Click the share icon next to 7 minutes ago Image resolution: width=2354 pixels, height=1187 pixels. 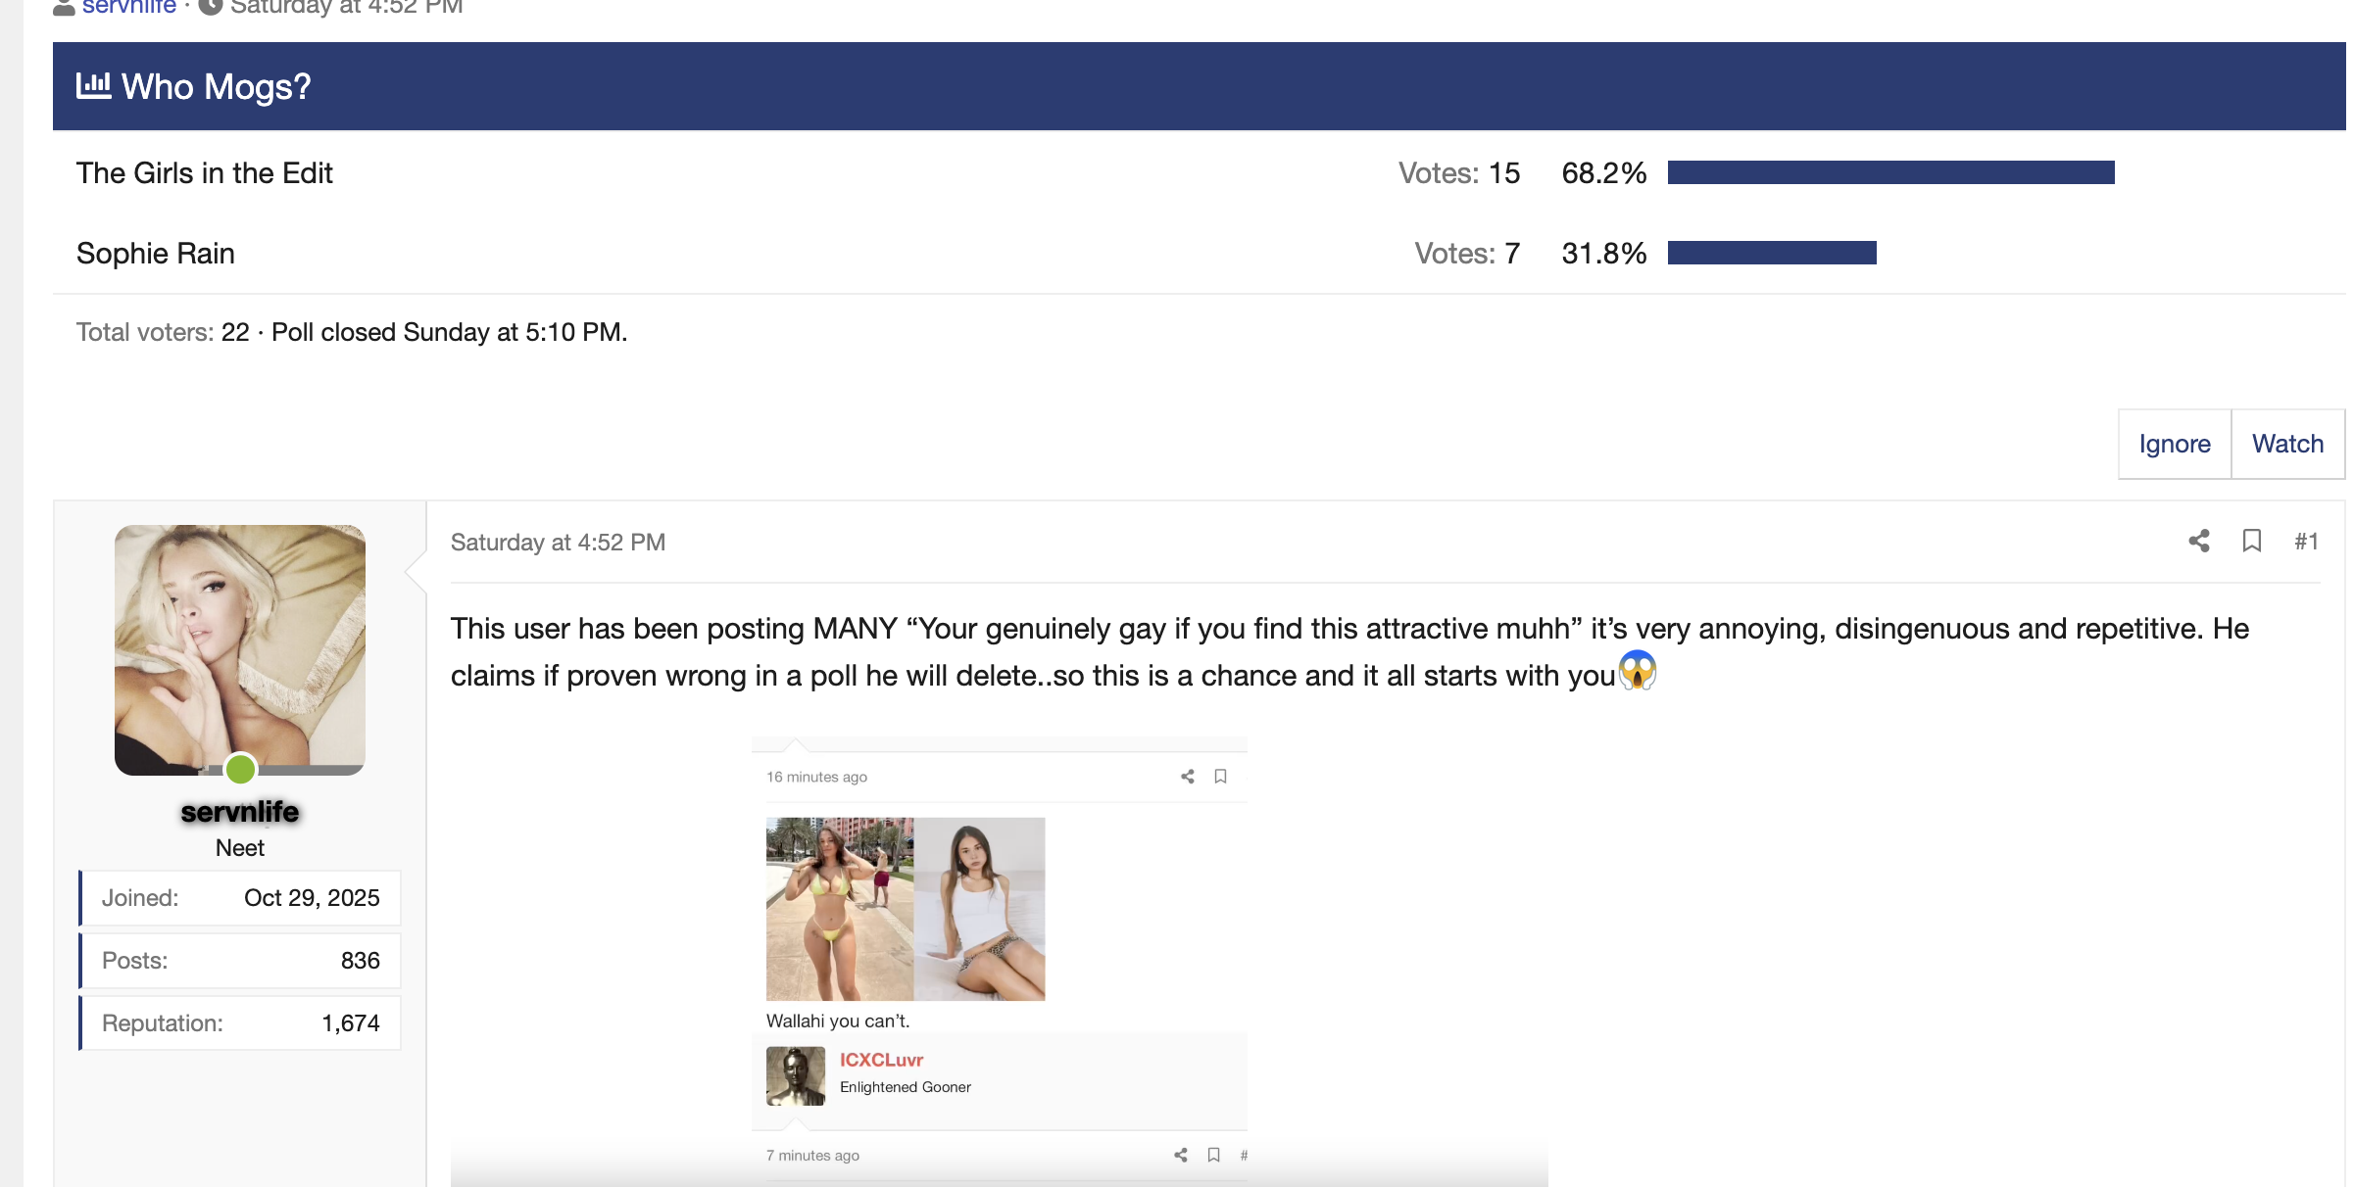pyautogui.click(x=1181, y=1156)
